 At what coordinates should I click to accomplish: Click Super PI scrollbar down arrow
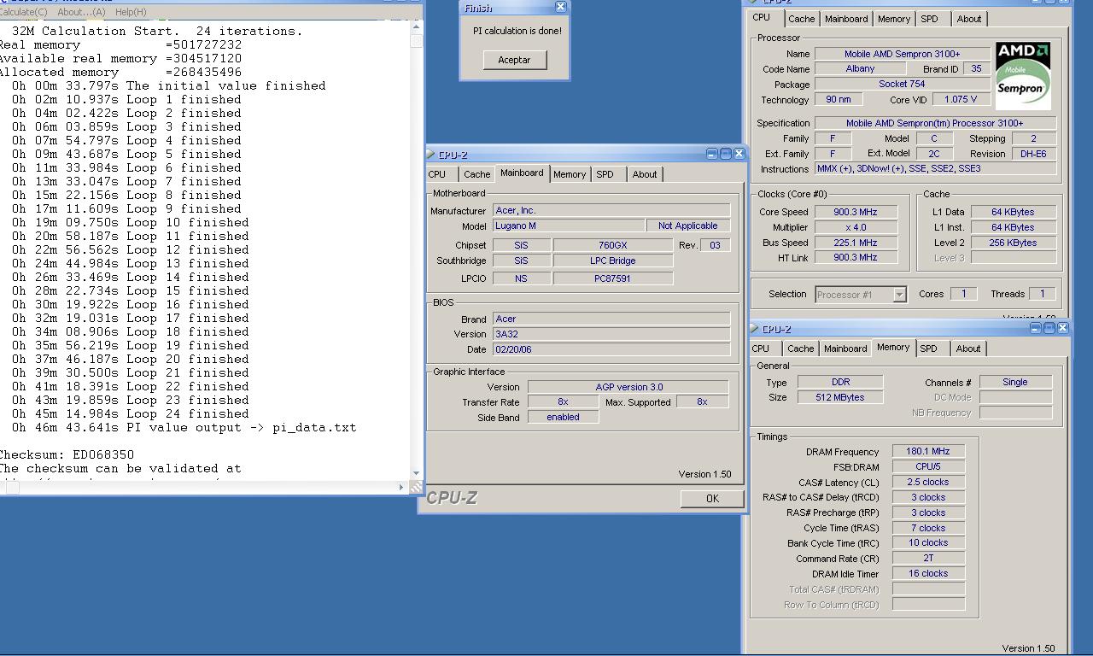click(416, 473)
